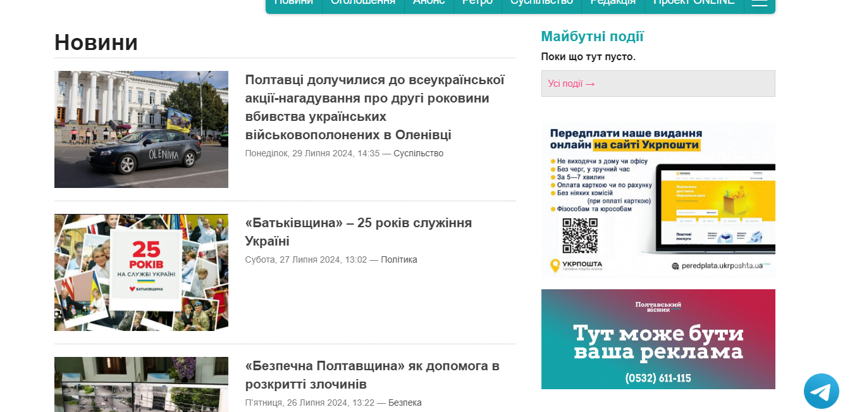This screenshot has width=857, height=412.
Task: Open the Суспільство category link under first article
Action: pos(418,153)
